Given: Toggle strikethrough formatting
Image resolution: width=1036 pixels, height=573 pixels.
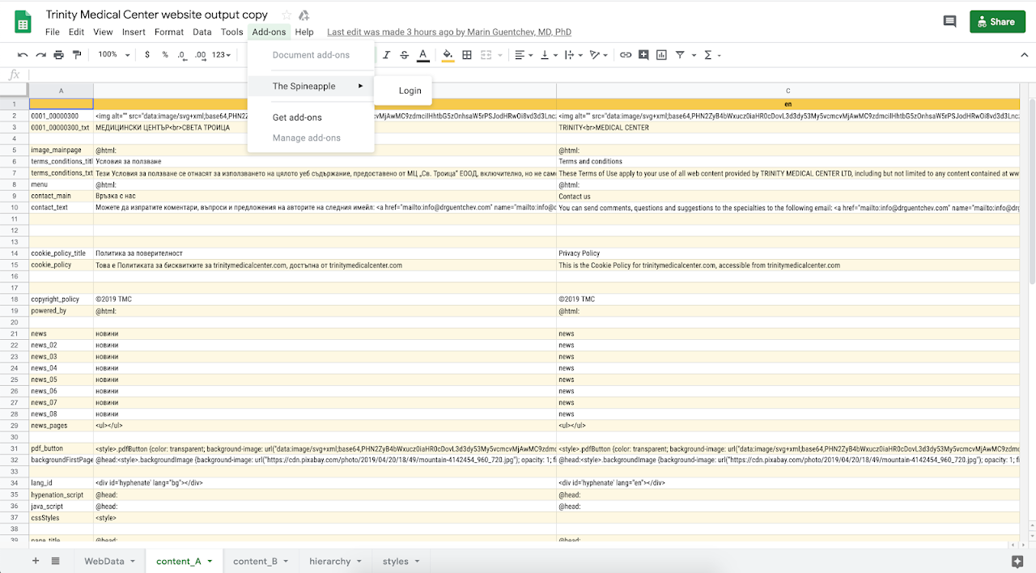Looking at the screenshot, I should point(405,55).
